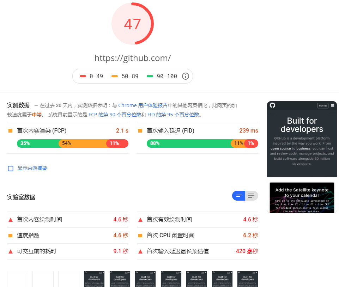
Task: Click the 首次输入延迟最长预估值 metric label
Action: click(178, 251)
